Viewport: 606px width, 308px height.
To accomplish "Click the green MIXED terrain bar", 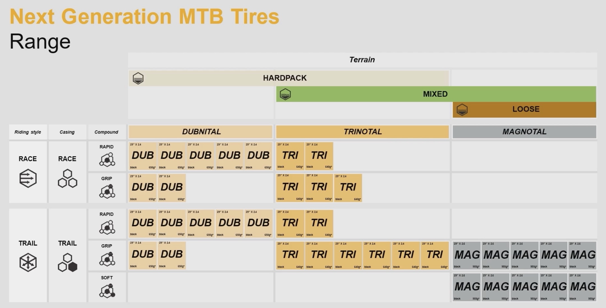I will tap(435, 94).
